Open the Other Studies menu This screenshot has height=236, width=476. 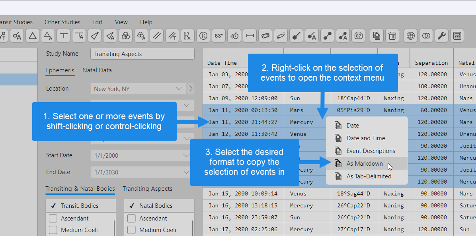(x=62, y=22)
